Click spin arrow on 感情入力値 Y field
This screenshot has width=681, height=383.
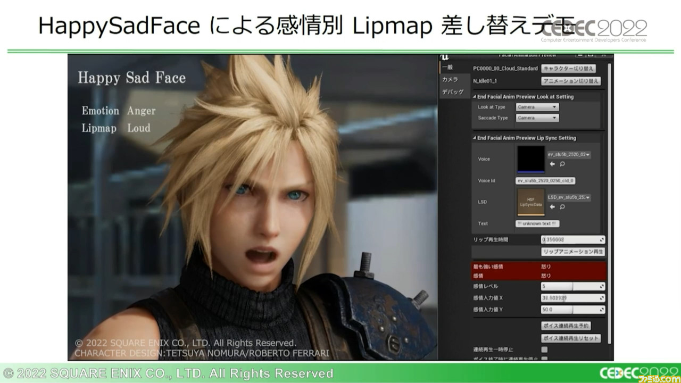(602, 310)
